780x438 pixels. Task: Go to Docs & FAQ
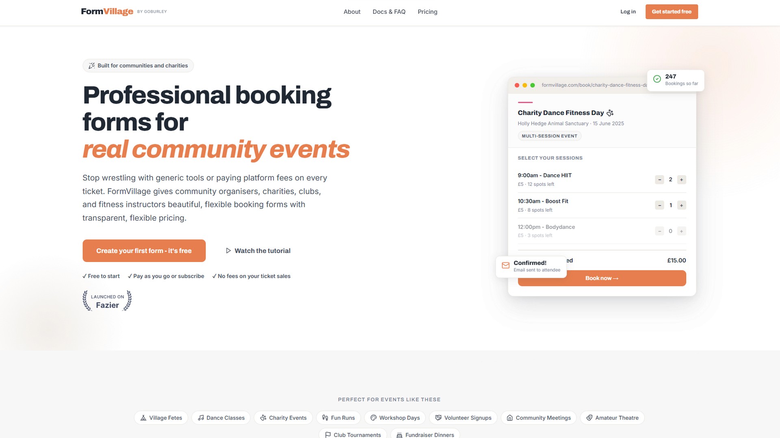coord(389,12)
